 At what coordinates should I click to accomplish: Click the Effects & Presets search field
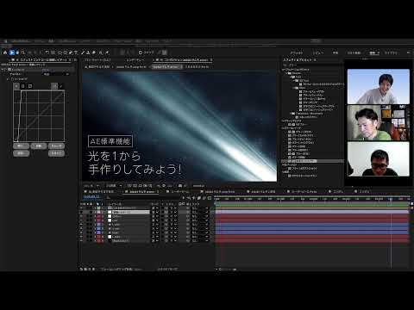[313, 65]
